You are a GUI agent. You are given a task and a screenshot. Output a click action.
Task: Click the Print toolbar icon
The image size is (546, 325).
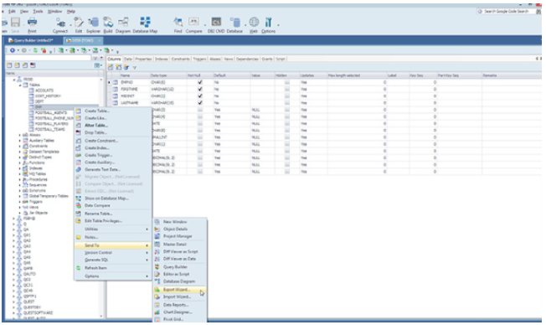32,23
